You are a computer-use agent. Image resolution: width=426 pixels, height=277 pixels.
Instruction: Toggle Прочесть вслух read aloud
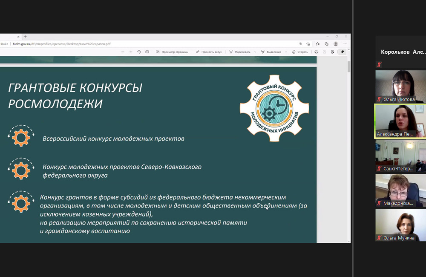(x=209, y=52)
